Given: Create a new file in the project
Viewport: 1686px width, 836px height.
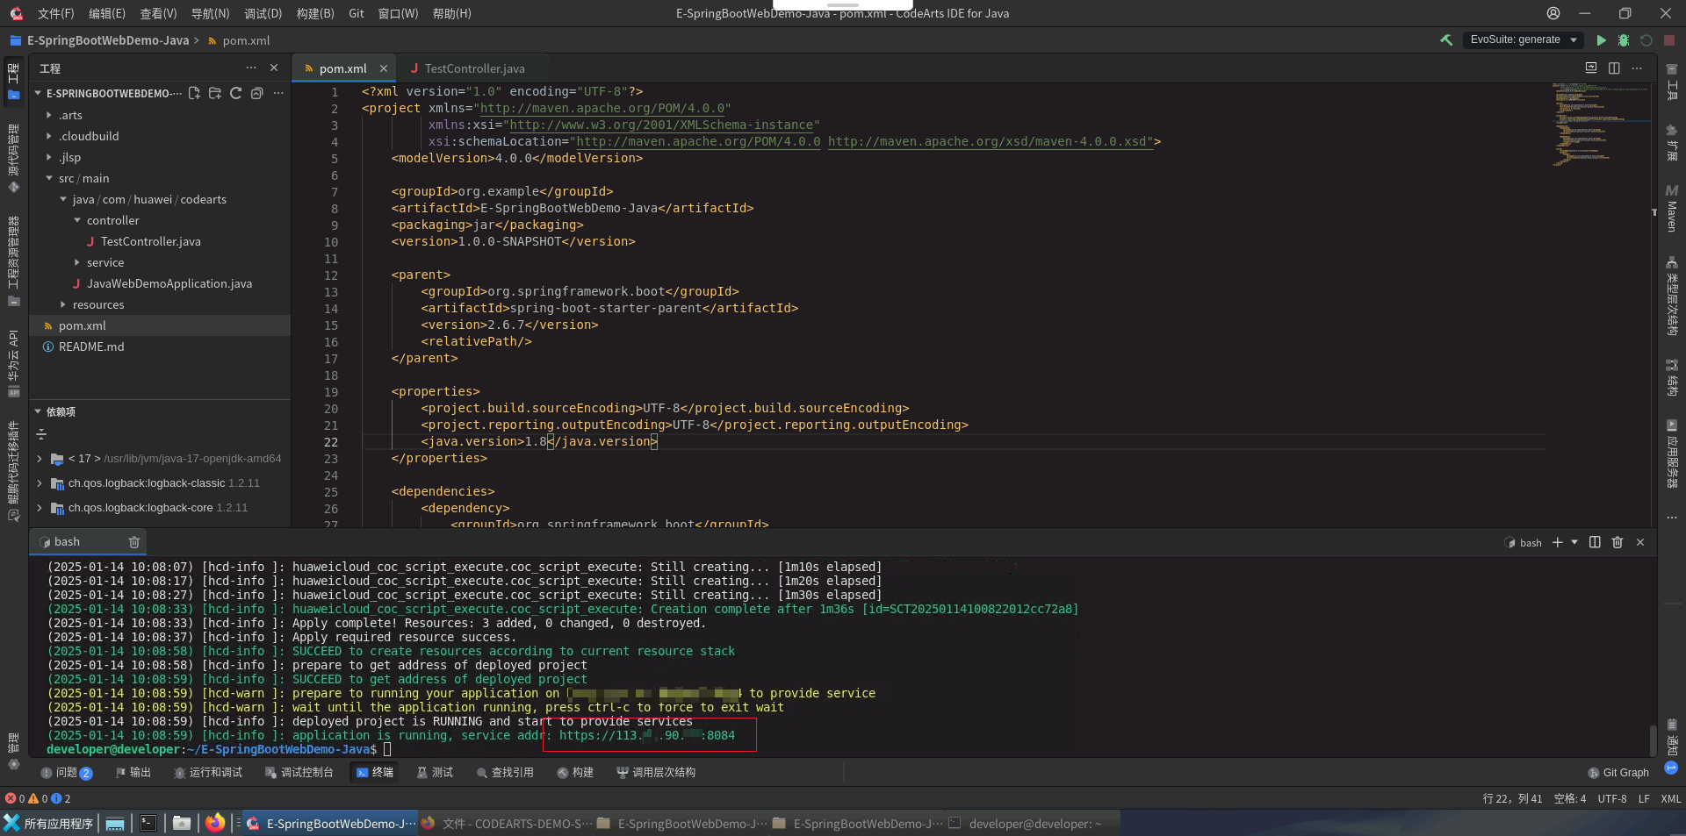Looking at the screenshot, I should (194, 93).
